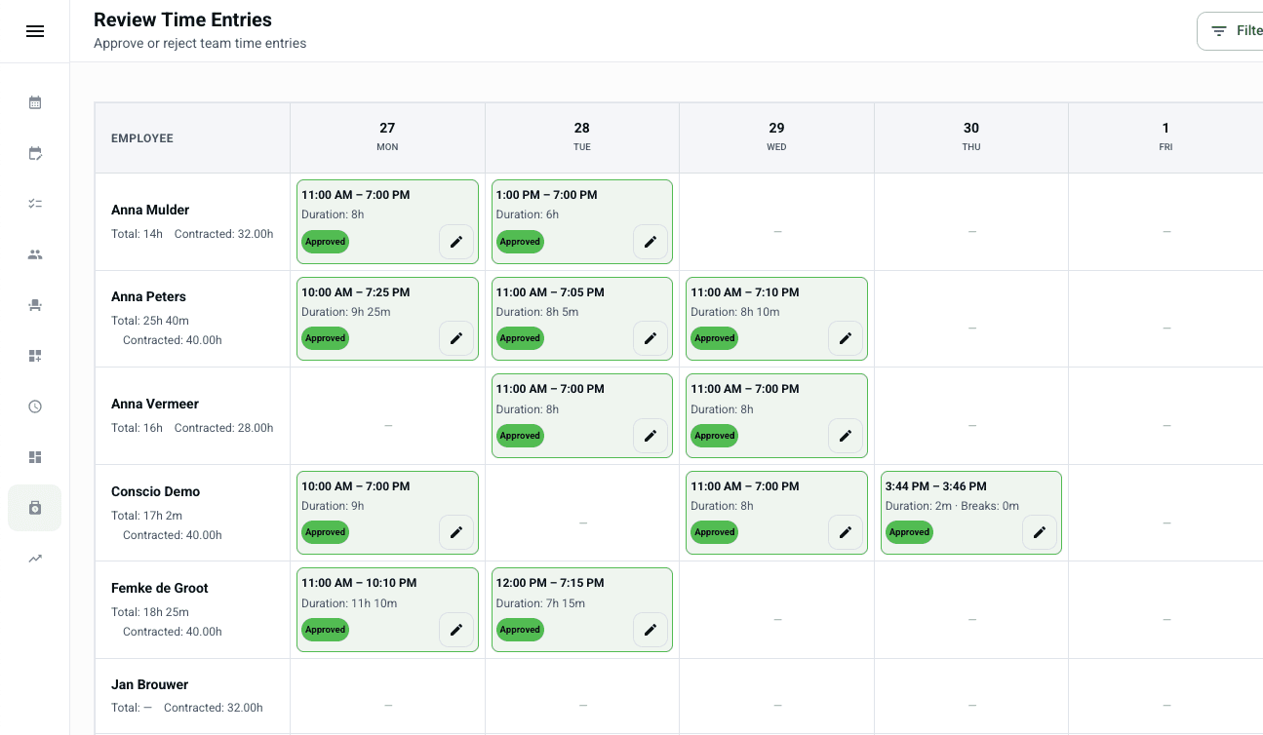Select employee name Femke de Groot
Viewport: 1263px width, 735px height.
click(x=160, y=588)
